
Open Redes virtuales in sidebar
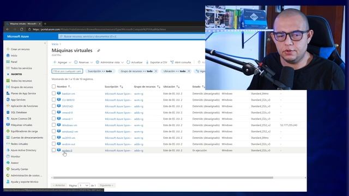pyautogui.click(x=19, y=144)
